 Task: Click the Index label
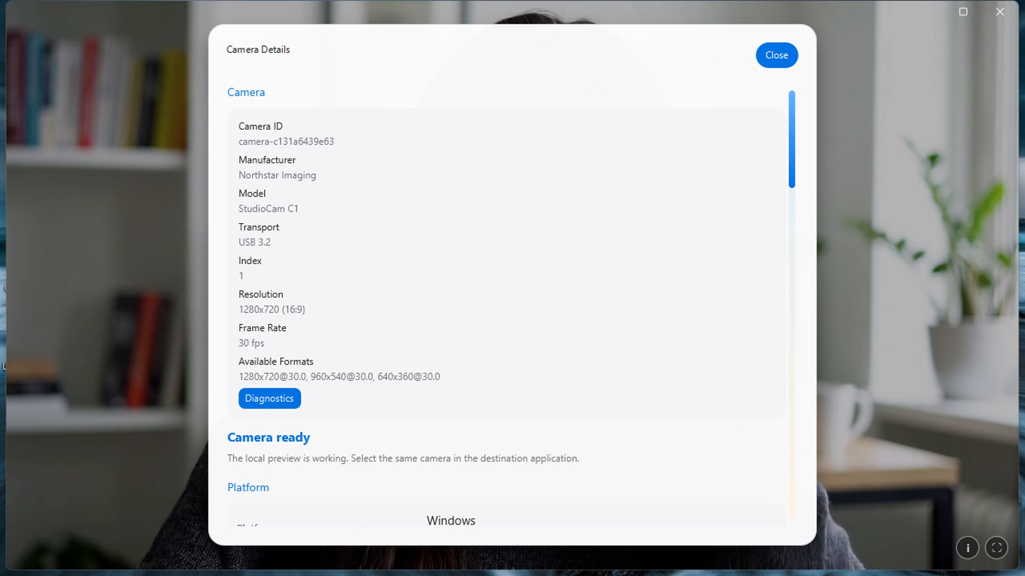(250, 261)
